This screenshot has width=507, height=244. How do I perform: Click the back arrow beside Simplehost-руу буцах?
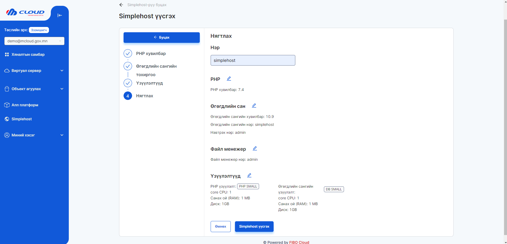click(x=121, y=4)
